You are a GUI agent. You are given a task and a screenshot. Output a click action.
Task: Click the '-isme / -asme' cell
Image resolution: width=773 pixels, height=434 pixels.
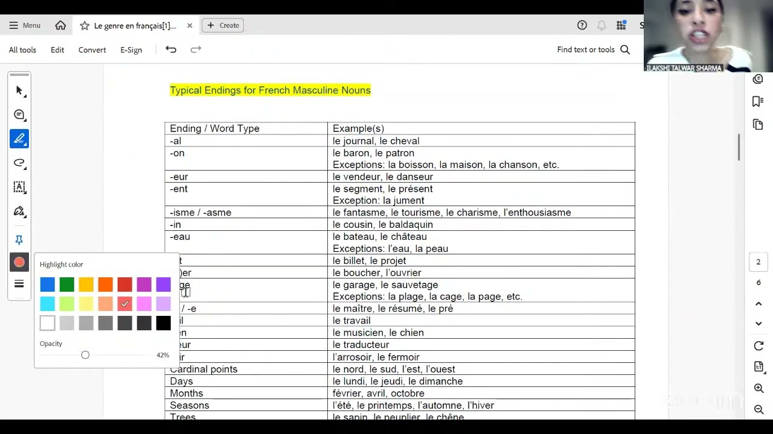246,212
